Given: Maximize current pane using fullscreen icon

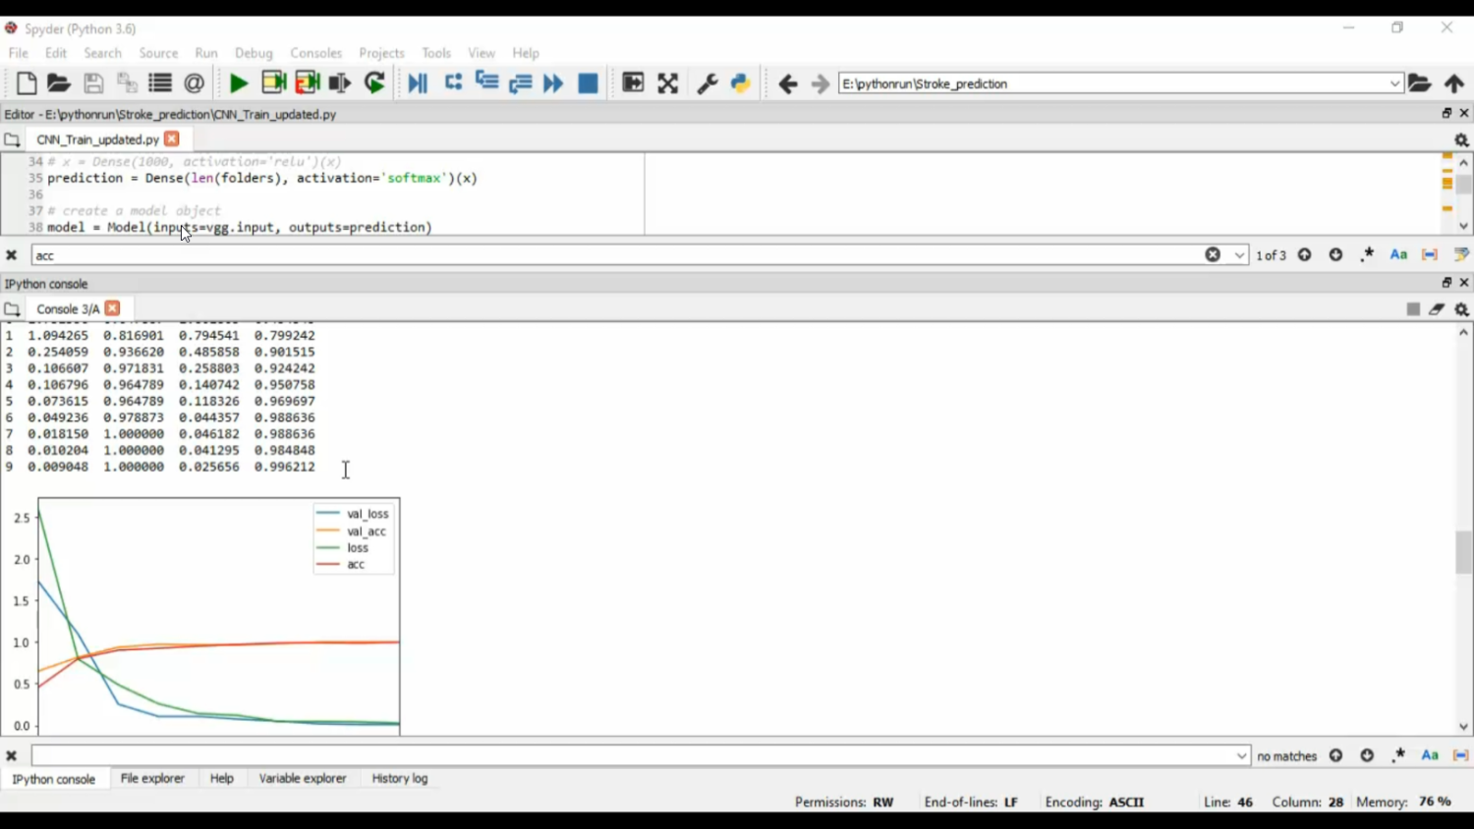Looking at the screenshot, I should [667, 83].
